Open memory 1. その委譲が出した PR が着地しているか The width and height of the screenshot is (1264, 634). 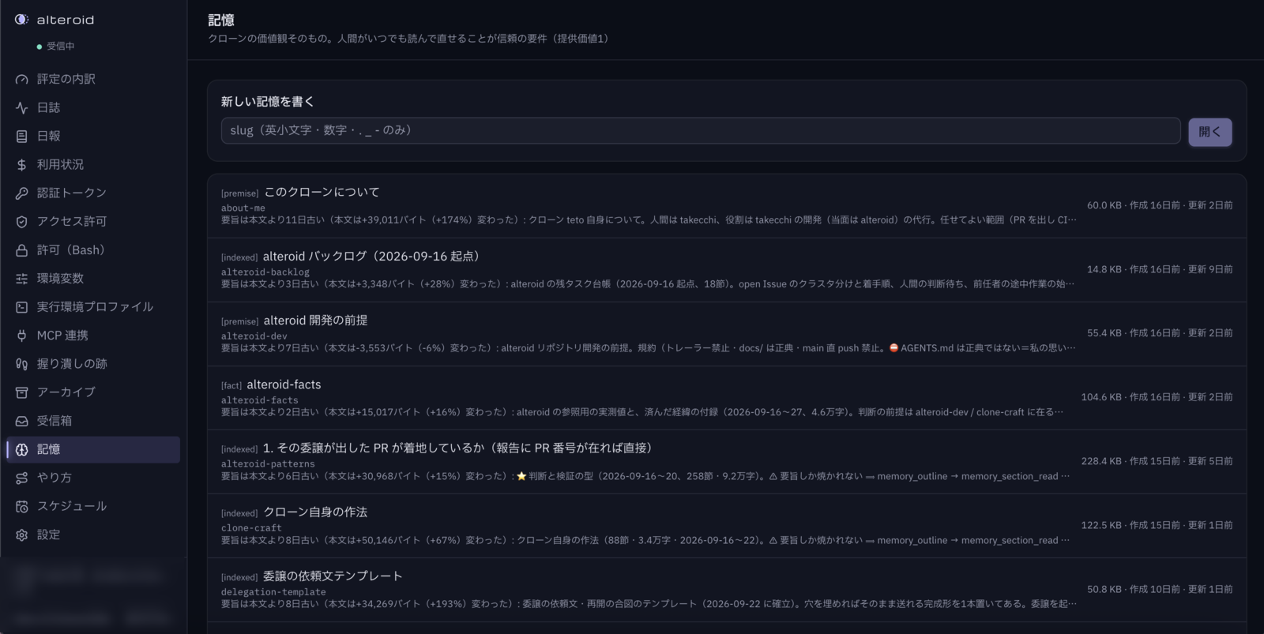(459, 448)
